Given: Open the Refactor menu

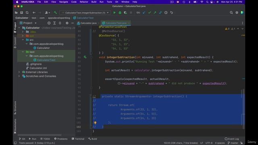Looking at the screenshot, I should pos(84,2).
